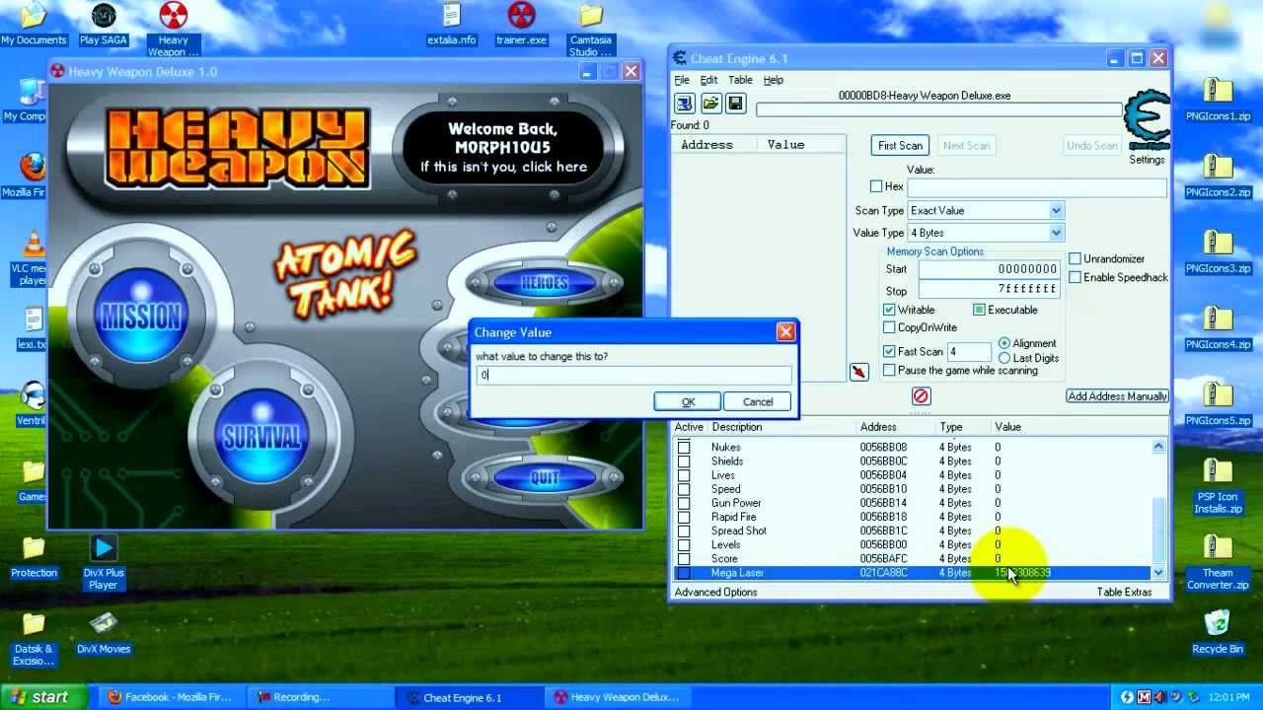Click the Cheat Engine logo above Settings

(1147, 120)
